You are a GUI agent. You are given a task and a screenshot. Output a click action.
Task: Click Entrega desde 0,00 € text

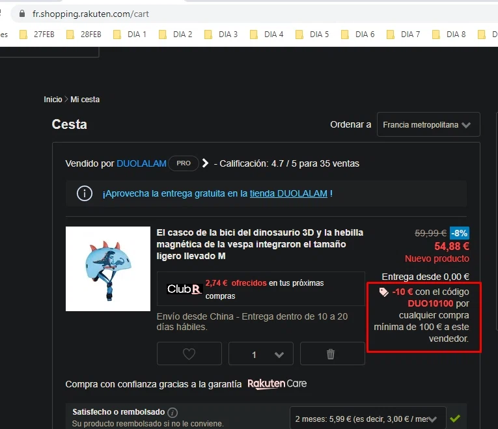(425, 277)
